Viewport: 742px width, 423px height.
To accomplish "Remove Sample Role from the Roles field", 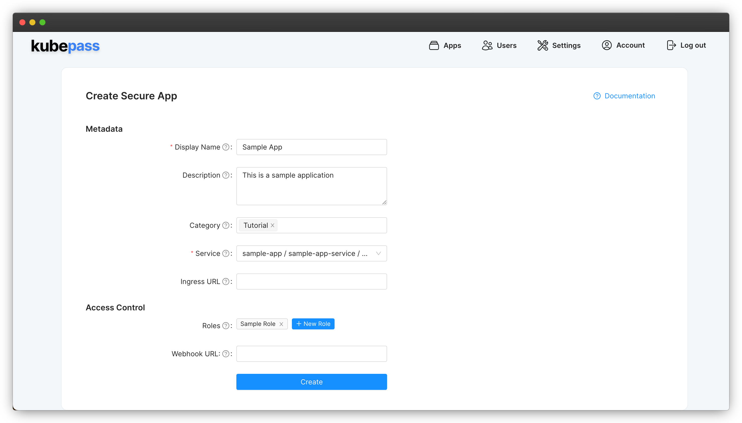I will click(x=281, y=324).
